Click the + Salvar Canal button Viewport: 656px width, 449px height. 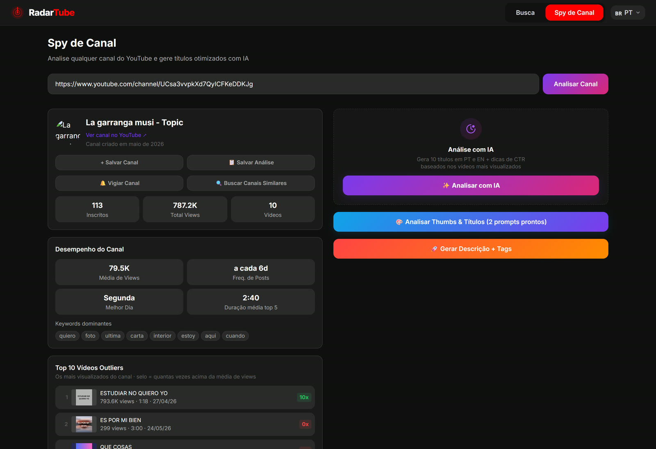[119, 163]
